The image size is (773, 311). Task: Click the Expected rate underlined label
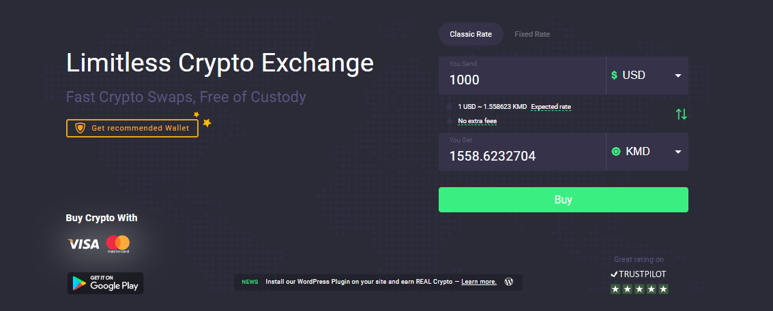551,107
